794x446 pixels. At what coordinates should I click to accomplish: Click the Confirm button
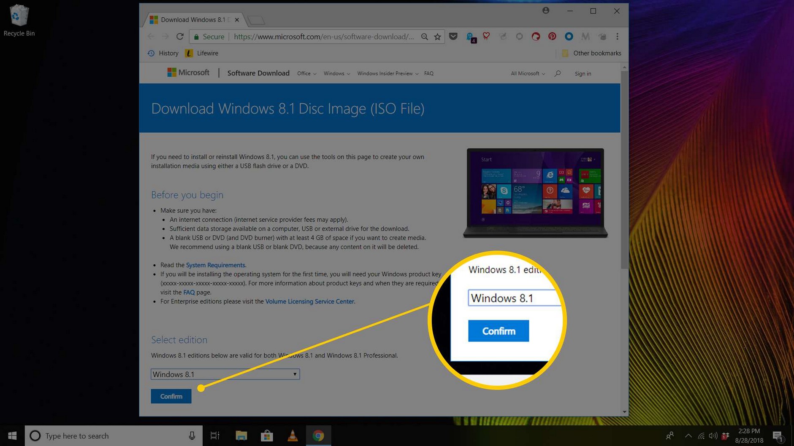(x=171, y=396)
